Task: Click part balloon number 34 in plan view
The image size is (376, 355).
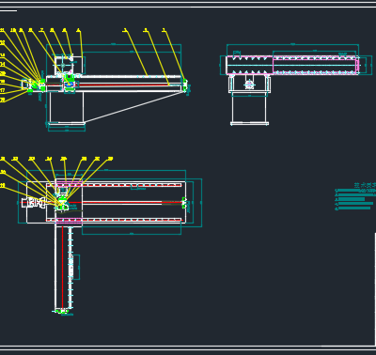Action: pos(49,159)
